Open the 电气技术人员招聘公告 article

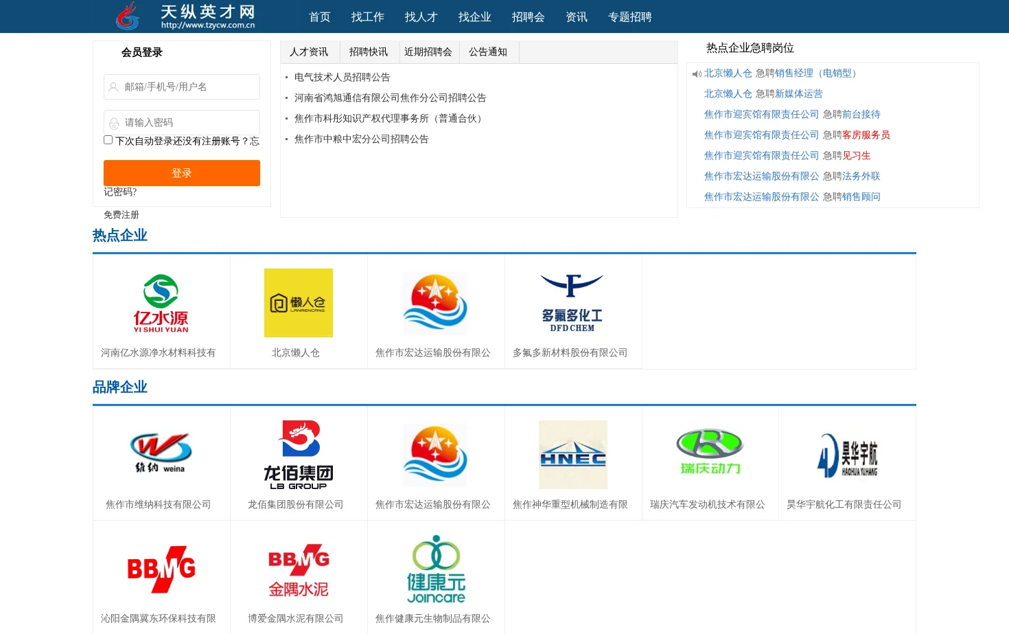point(343,78)
